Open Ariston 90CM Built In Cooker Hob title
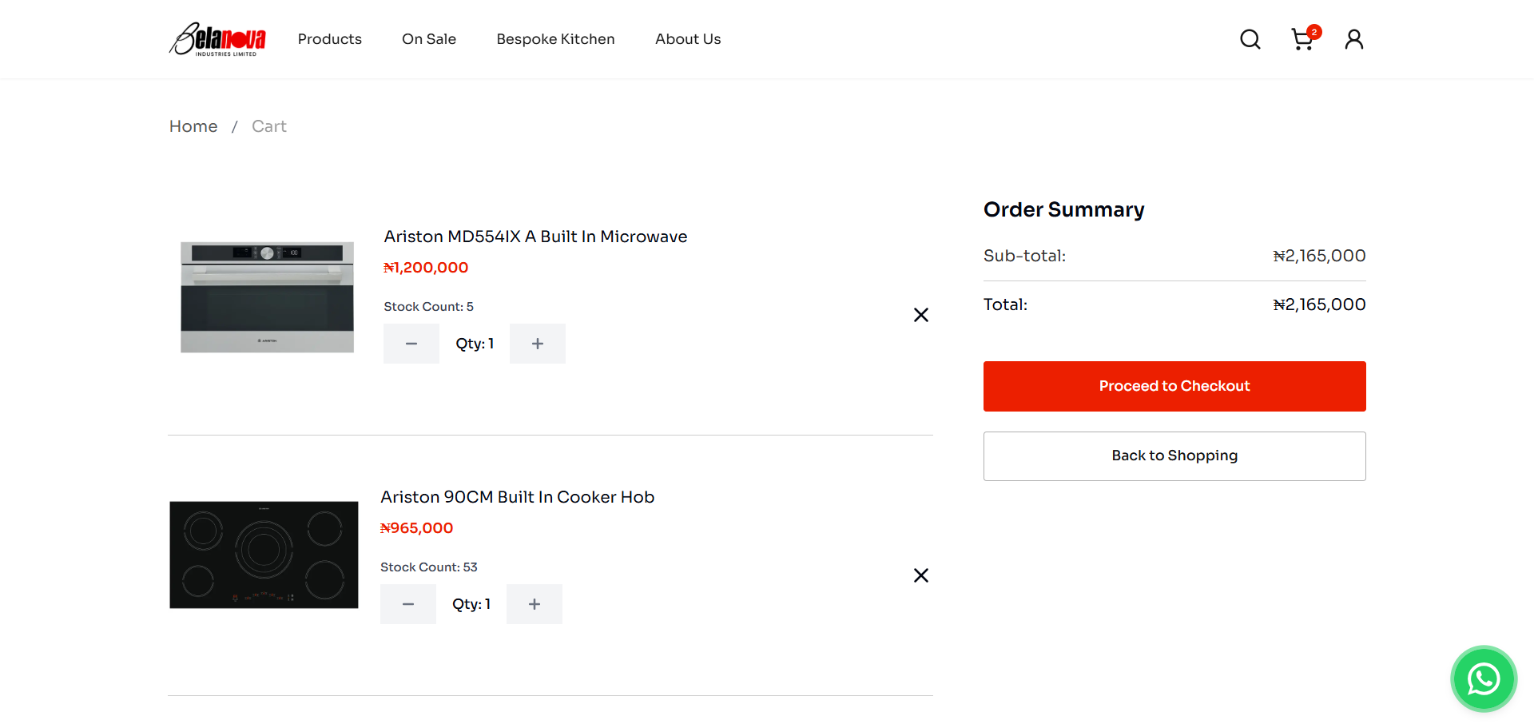1534x728 pixels. pyautogui.click(x=517, y=497)
